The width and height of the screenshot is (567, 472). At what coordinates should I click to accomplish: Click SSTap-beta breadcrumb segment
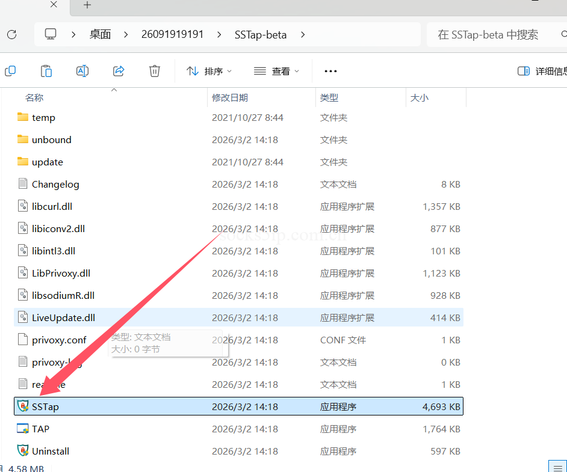coord(261,35)
